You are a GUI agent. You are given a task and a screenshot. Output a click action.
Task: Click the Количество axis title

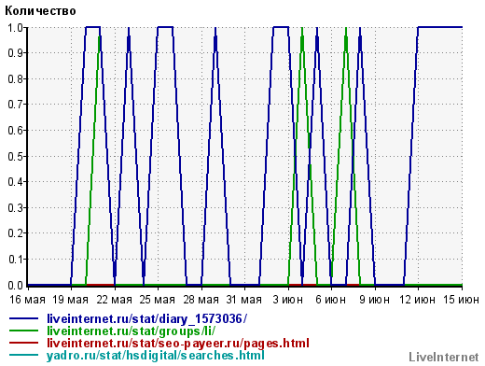(40, 11)
